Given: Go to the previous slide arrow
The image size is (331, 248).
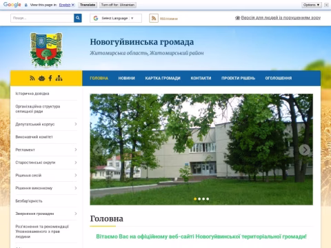Looking at the screenshot, I should point(98,150).
